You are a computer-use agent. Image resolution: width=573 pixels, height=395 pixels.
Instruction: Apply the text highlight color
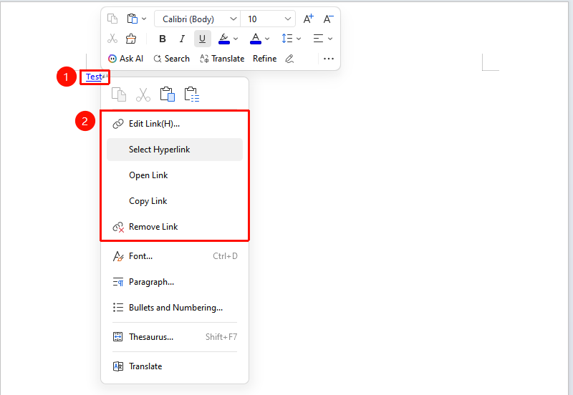pyautogui.click(x=224, y=39)
